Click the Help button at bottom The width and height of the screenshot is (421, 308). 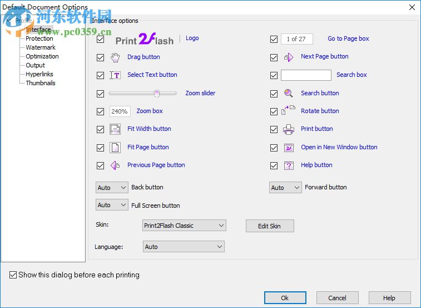390,298
